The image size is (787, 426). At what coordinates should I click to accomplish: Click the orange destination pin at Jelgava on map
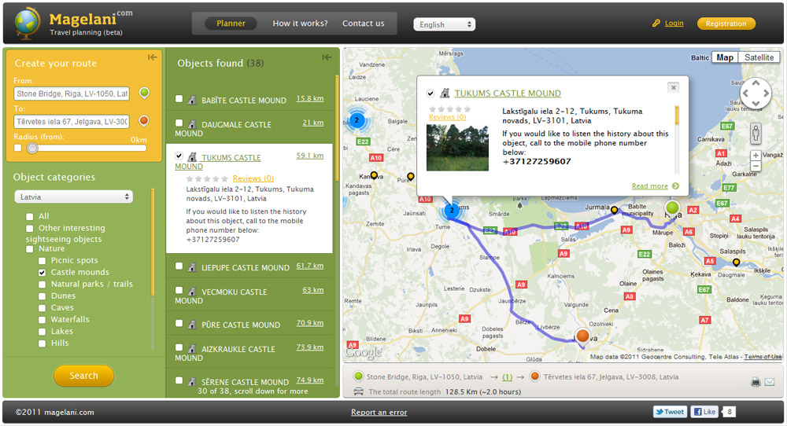(582, 336)
